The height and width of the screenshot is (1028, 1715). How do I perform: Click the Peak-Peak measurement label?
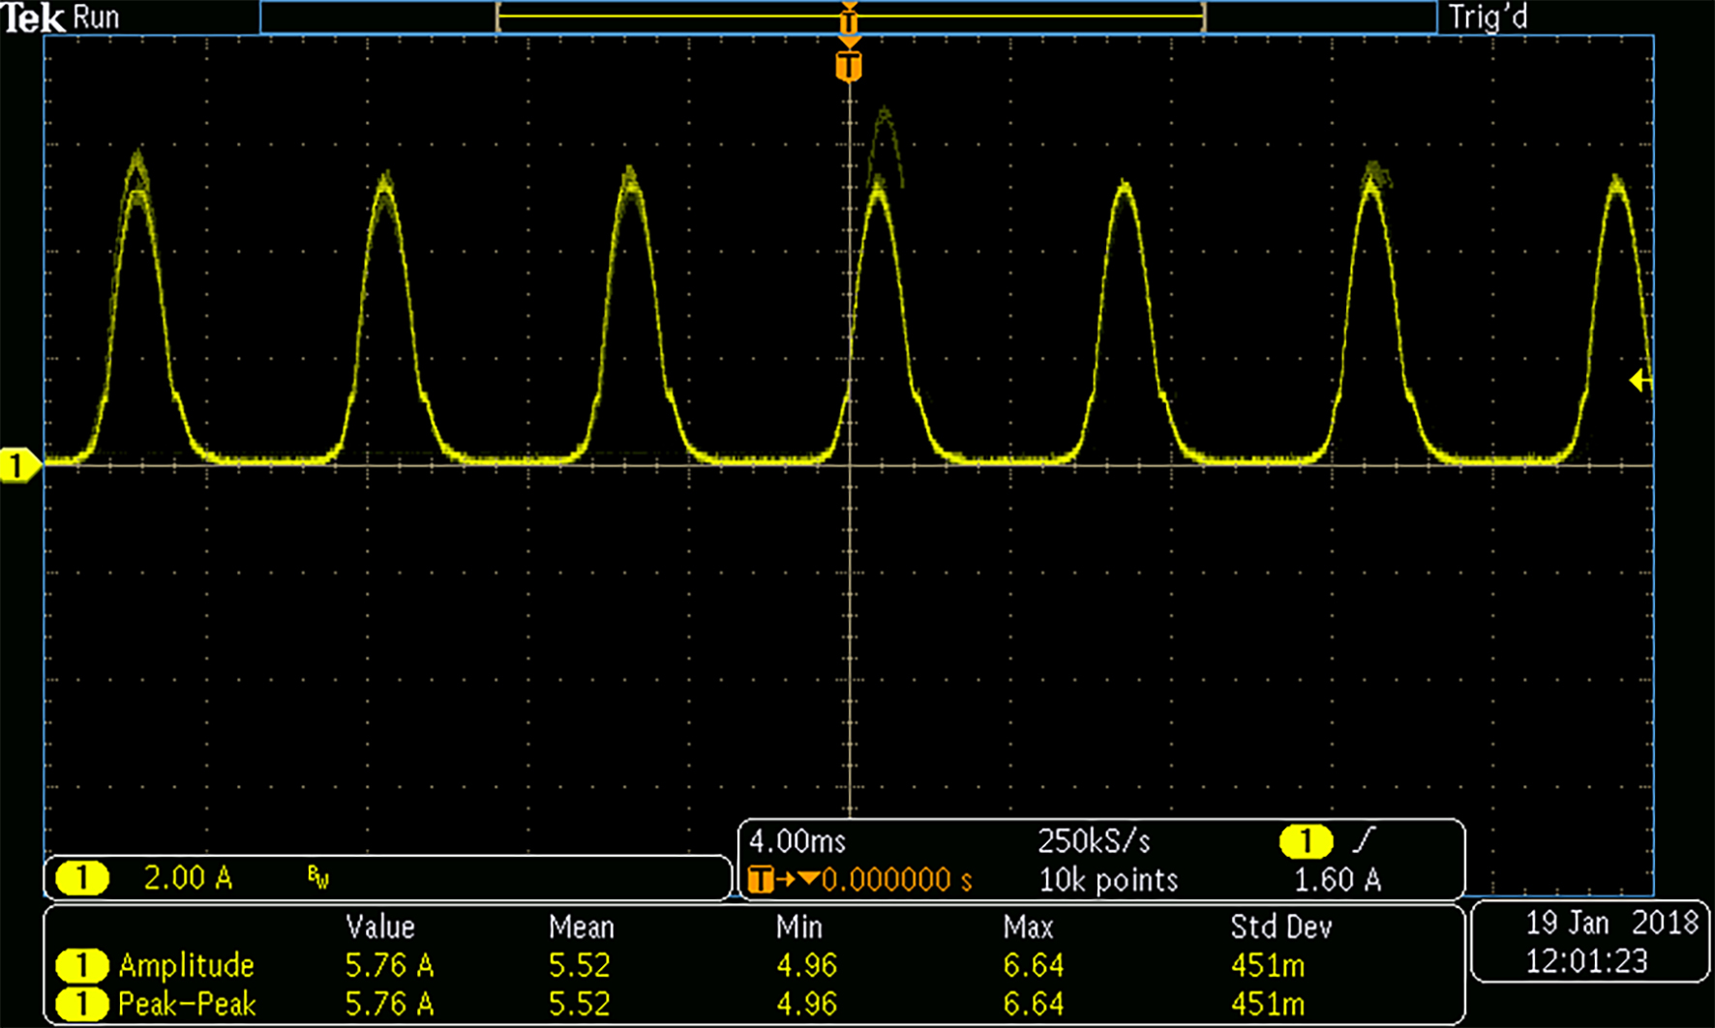coord(187,1004)
